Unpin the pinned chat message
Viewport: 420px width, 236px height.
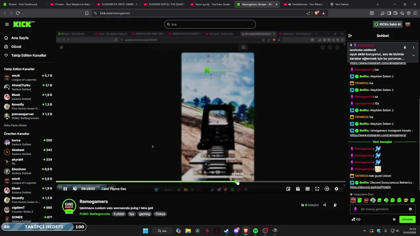tap(405, 48)
